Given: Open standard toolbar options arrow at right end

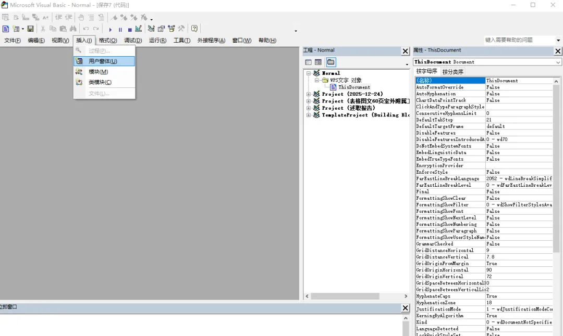Looking at the screenshot, I should (296, 31).
